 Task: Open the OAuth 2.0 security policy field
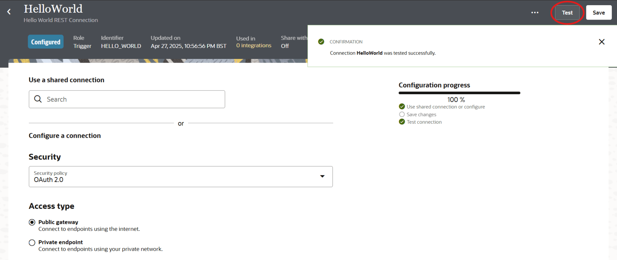(172, 177)
